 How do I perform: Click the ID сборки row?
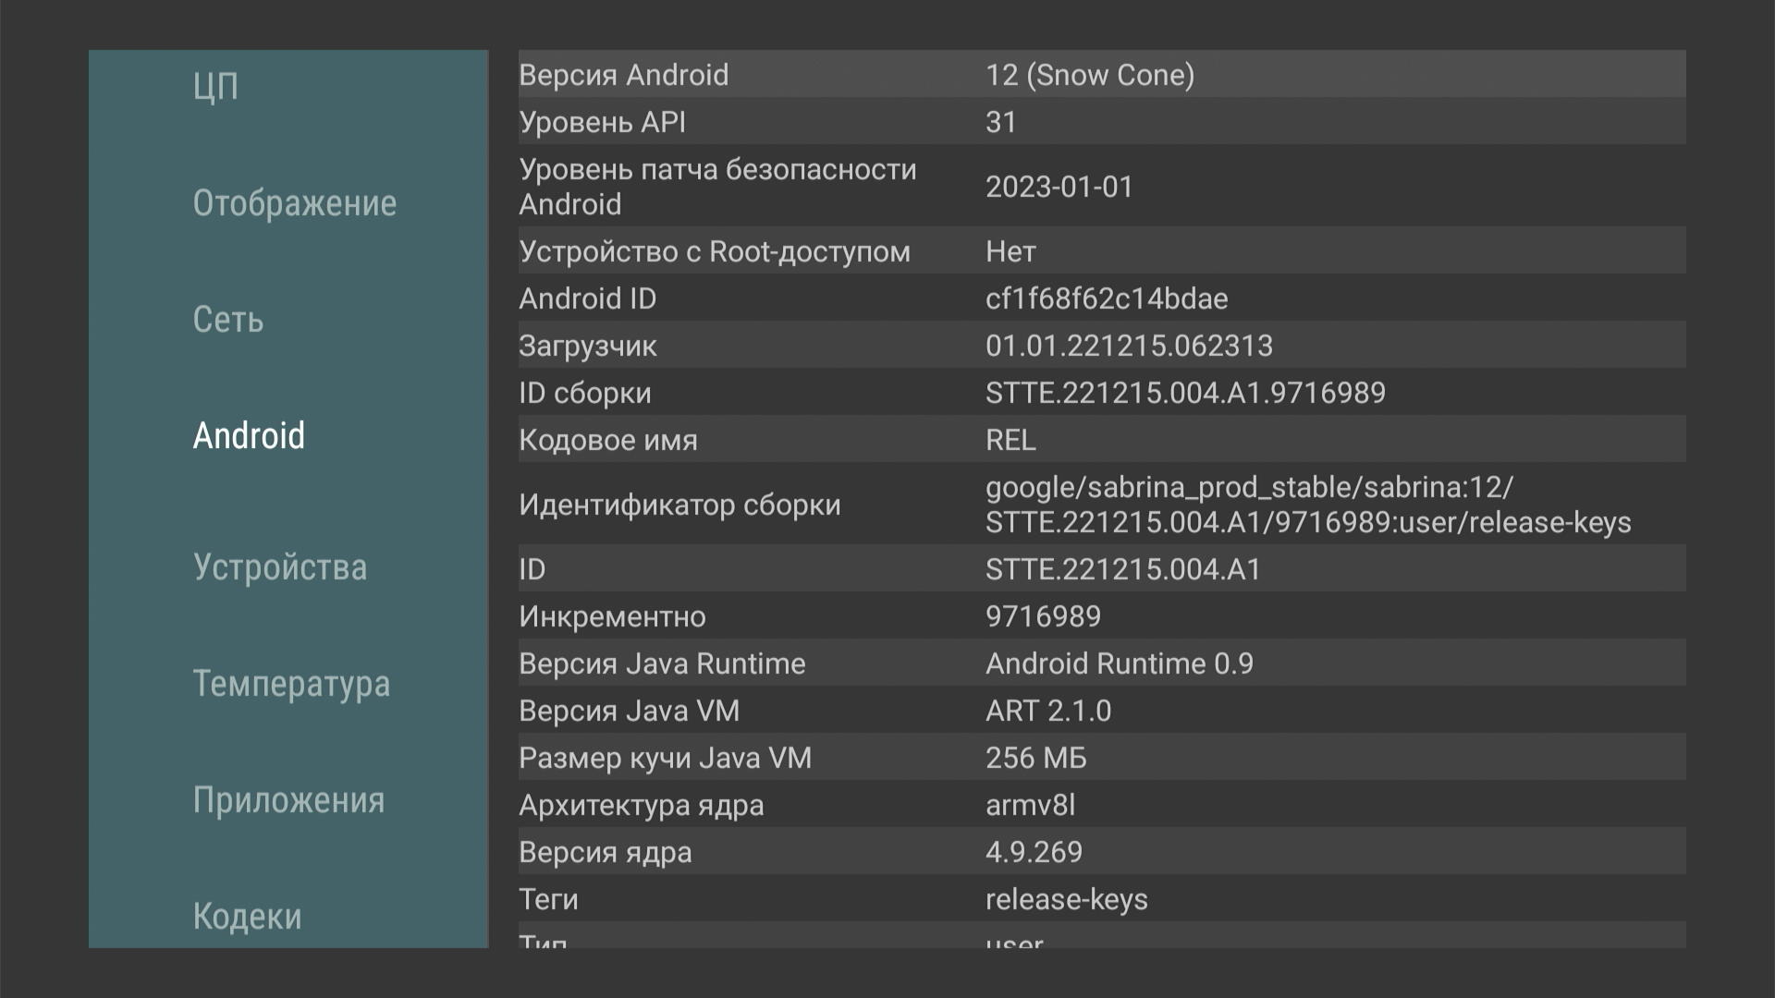pos(1100,393)
